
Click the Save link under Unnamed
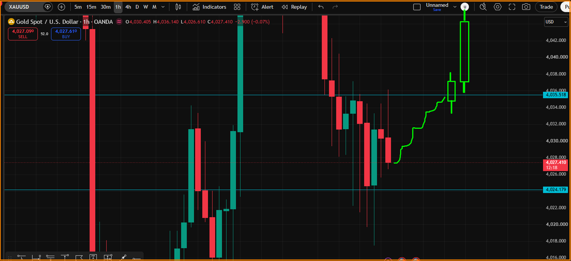437,10
